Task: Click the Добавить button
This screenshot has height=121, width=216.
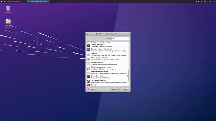Action: (114, 89)
